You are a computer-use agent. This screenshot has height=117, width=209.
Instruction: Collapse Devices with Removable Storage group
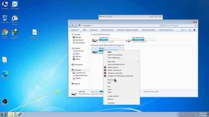(x=91, y=45)
